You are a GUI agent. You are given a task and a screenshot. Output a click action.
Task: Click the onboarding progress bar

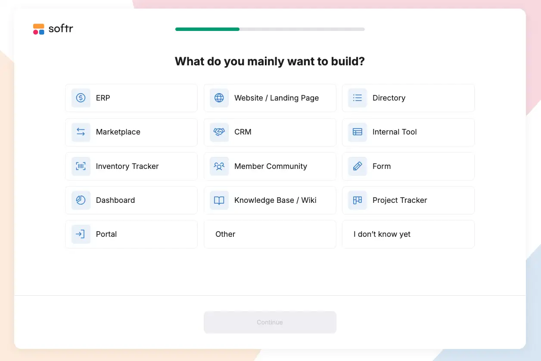tap(270, 29)
